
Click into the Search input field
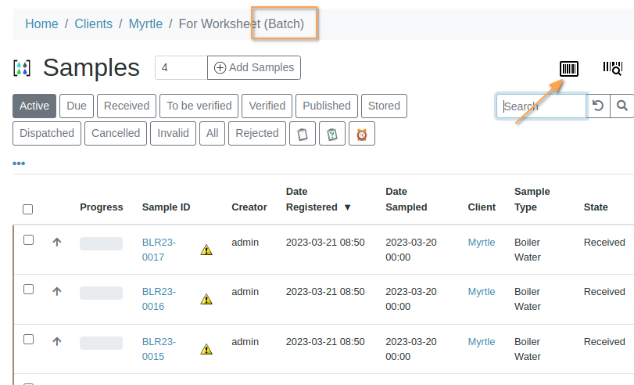point(541,106)
